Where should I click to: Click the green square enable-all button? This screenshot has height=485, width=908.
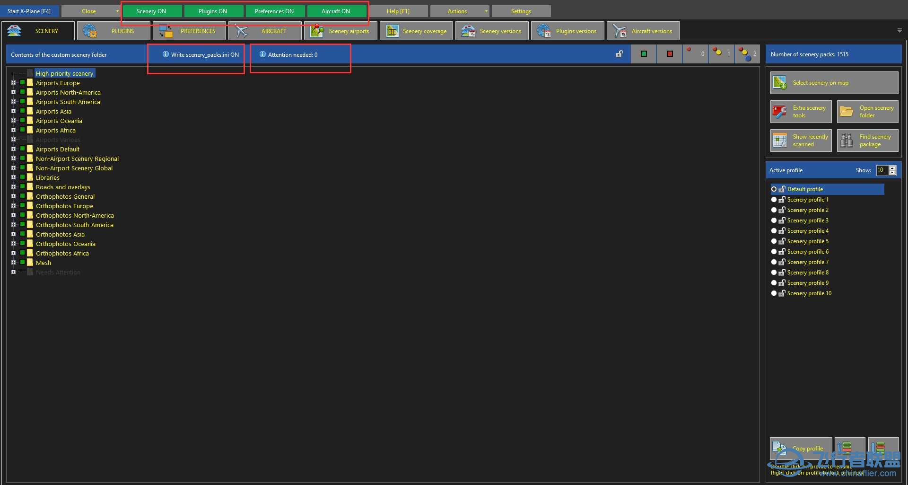click(x=643, y=54)
